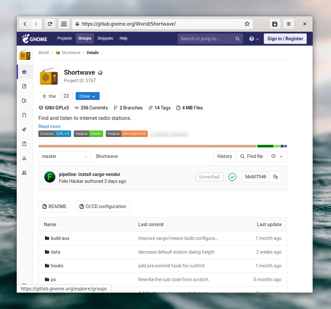Image resolution: width=331 pixels, height=309 pixels.
Task: Open Repository sidebar icon
Action: coord(24,86)
